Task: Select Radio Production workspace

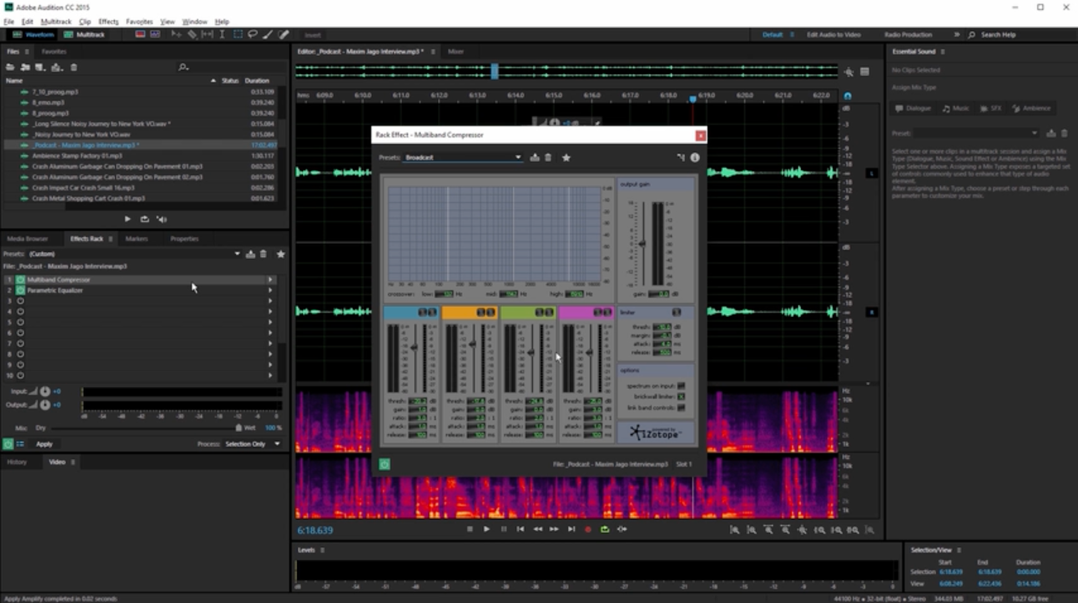Action: click(908, 34)
